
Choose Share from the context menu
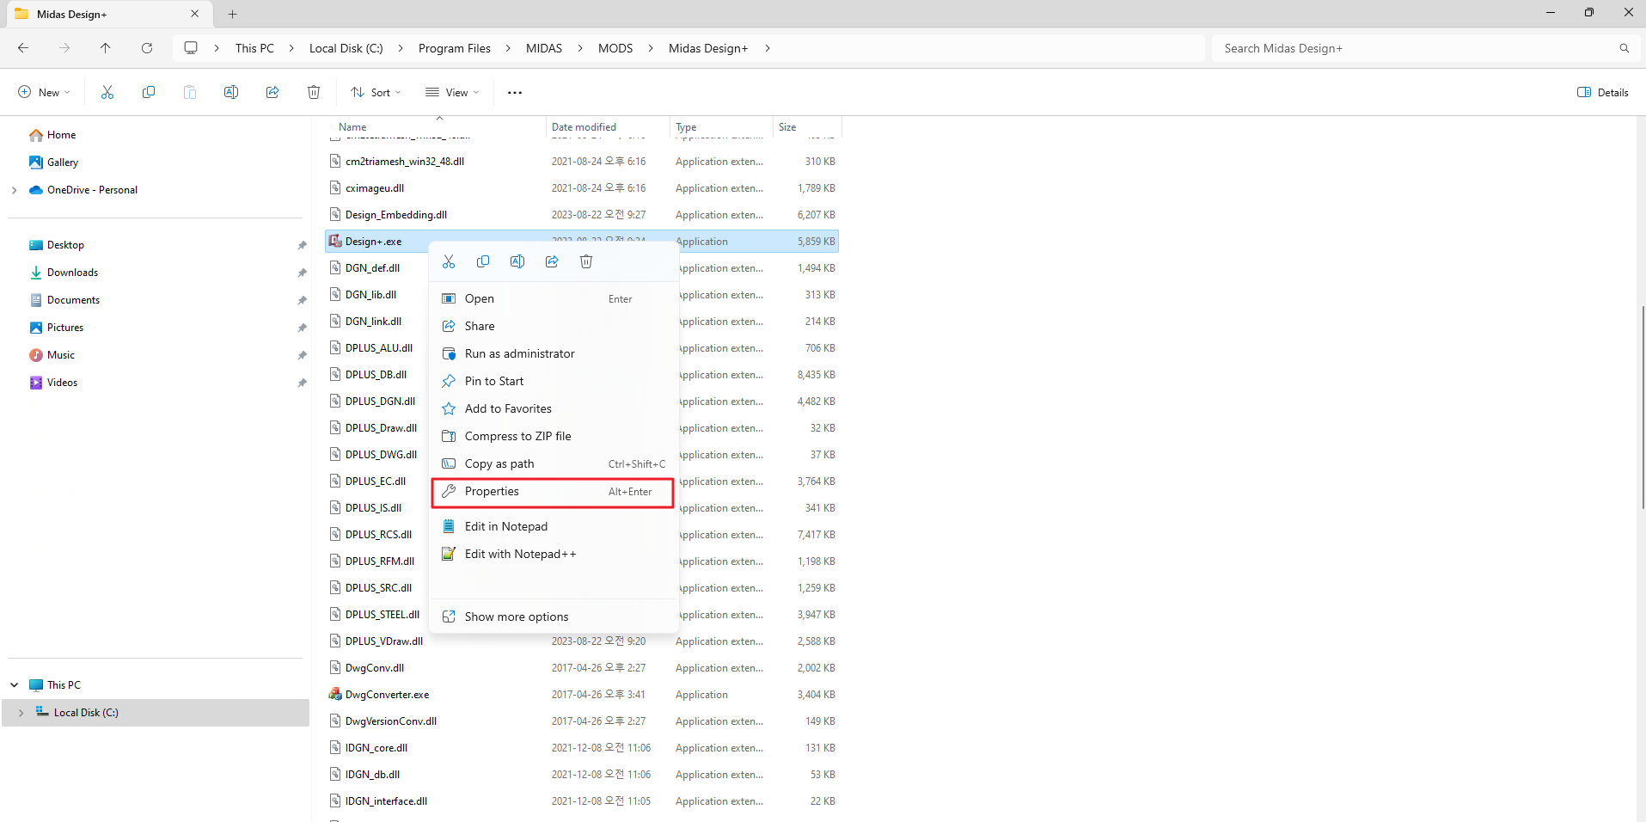pyautogui.click(x=553, y=326)
